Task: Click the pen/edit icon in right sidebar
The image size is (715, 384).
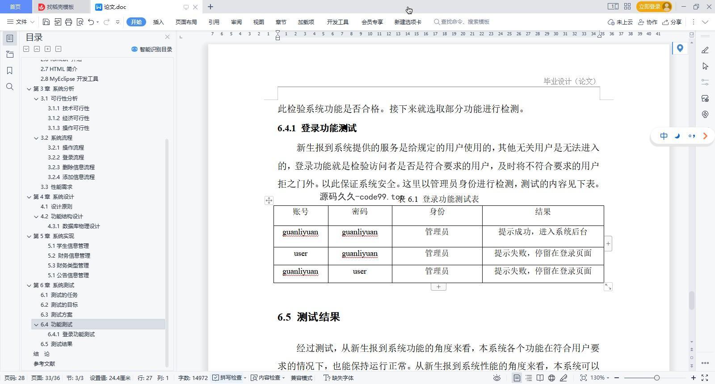Action: point(705,50)
